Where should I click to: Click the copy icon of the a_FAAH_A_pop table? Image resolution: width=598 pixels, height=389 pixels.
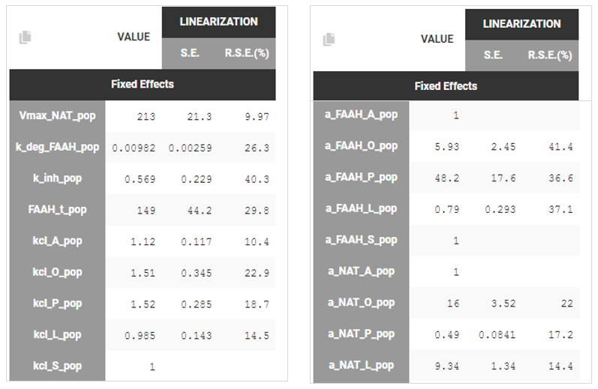coord(328,39)
